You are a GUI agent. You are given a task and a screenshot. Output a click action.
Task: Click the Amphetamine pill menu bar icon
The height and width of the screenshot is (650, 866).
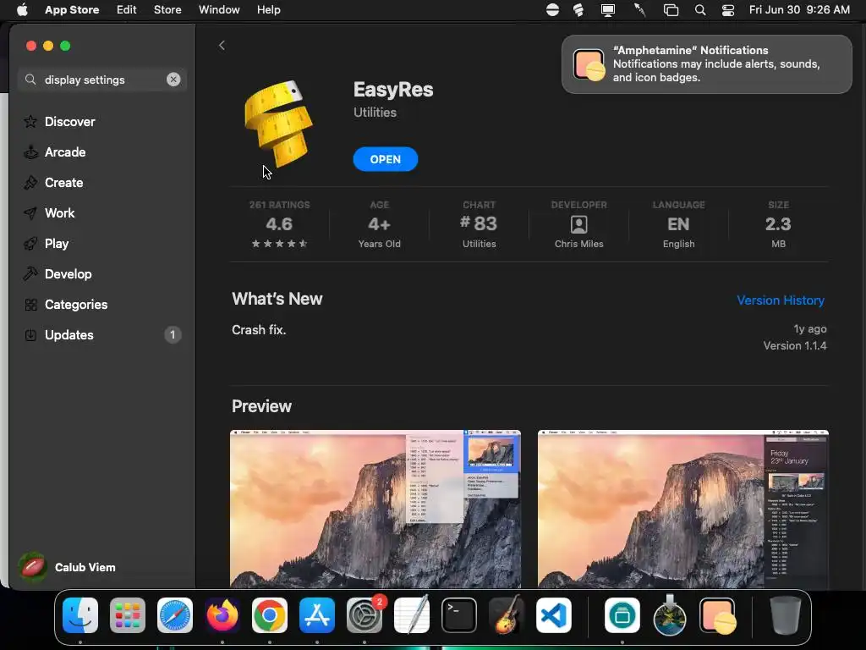(552, 10)
